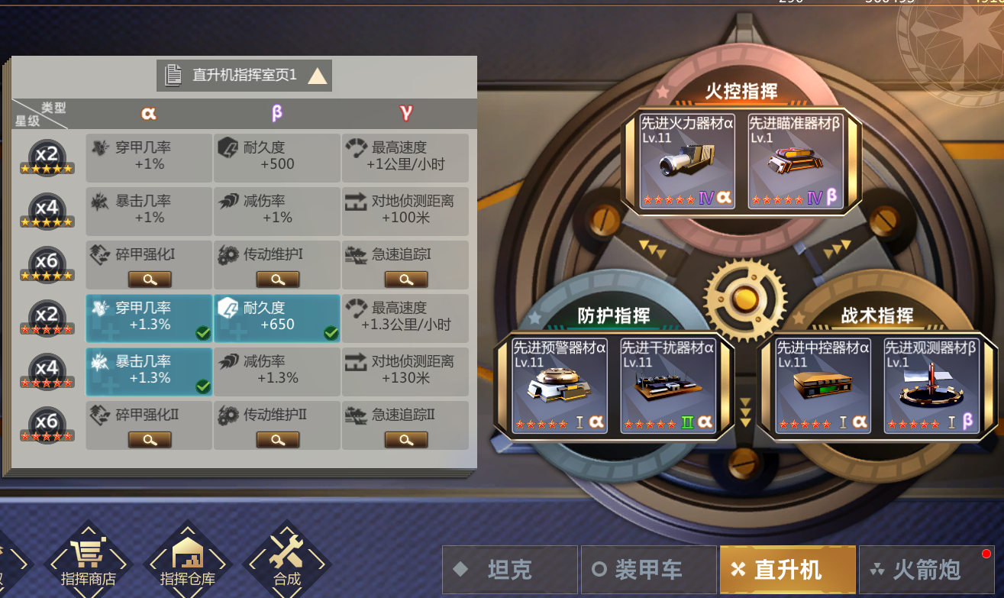Click the central golden gear knob
This screenshot has width=1004, height=598.
[x=744, y=296]
